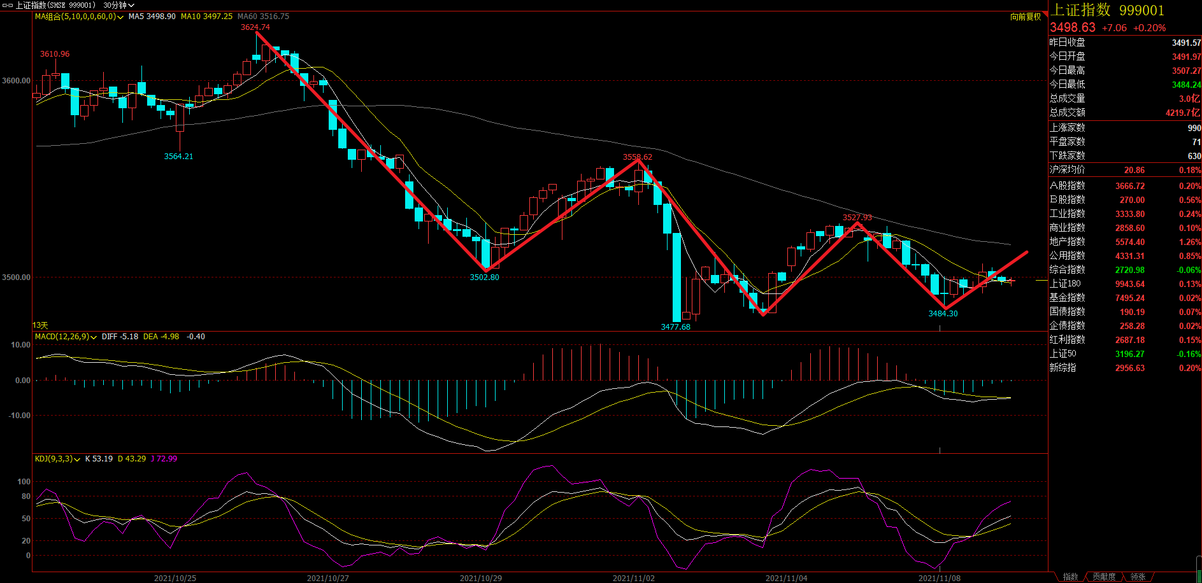This screenshot has height=583, width=1202.
Task: Click the 3477.68 low price marker
Action: tap(675, 327)
